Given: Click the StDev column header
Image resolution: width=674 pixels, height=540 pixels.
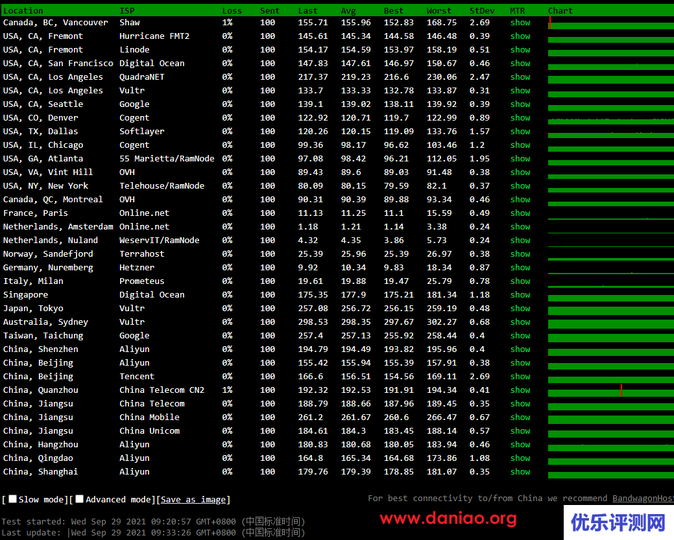Looking at the screenshot, I should click(482, 11).
